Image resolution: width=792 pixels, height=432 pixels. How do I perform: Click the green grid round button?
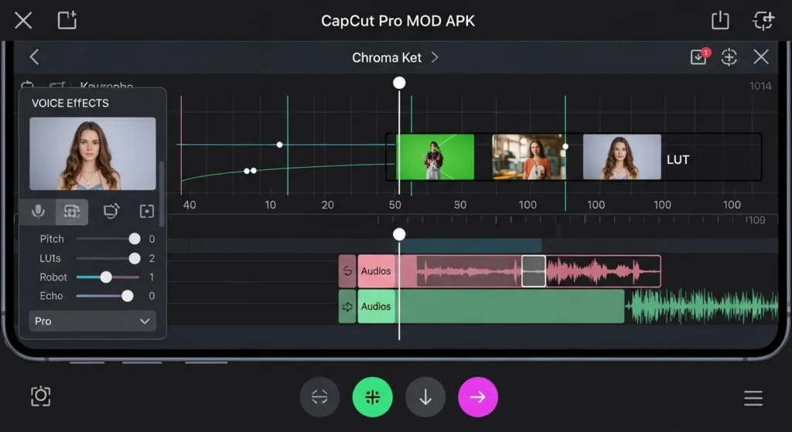373,397
